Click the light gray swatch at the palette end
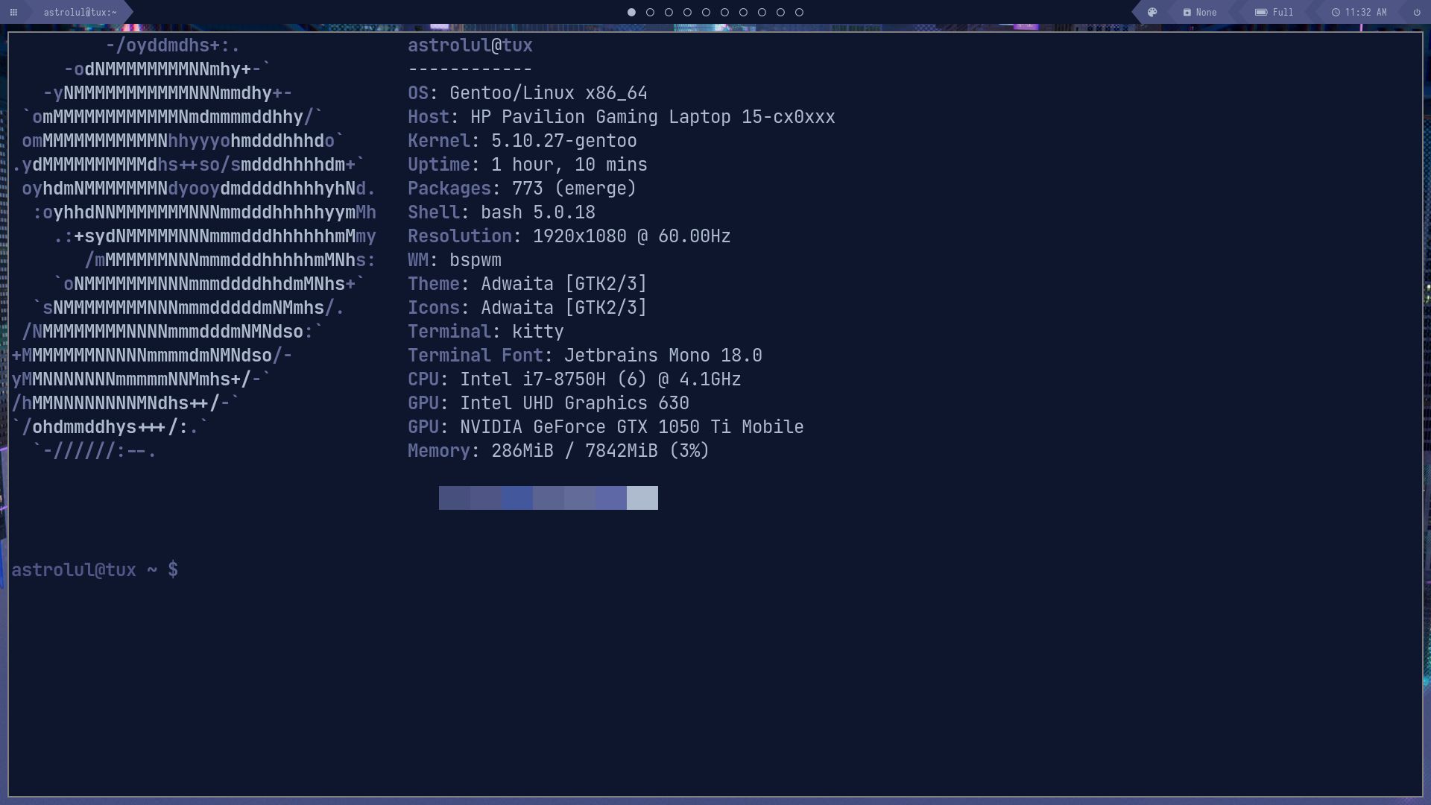This screenshot has width=1431, height=805. pyautogui.click(x=642, y=498)
